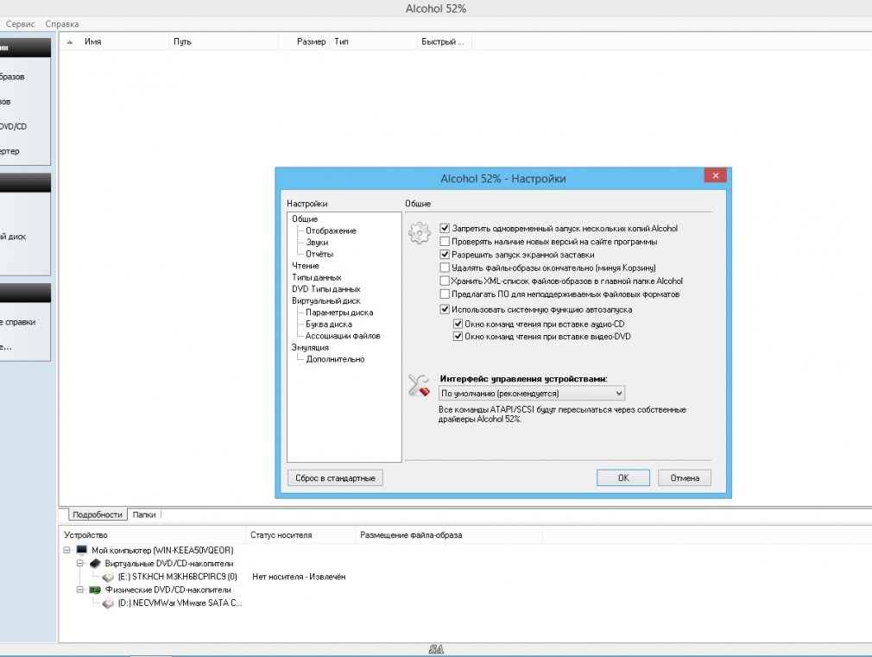Click the physical drive D: disc icon
The width and height of the screenshot is (872, 657).
109,603
